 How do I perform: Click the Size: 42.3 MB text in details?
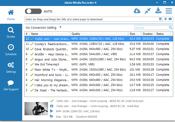tap(64, 117)
